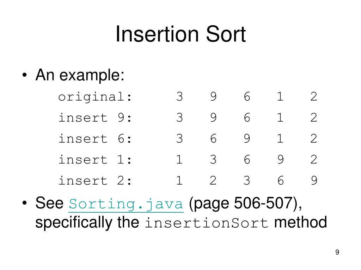Click the final 9 in insert 2 row
Viewport: 361px width, 270px height.
(314, 180)
